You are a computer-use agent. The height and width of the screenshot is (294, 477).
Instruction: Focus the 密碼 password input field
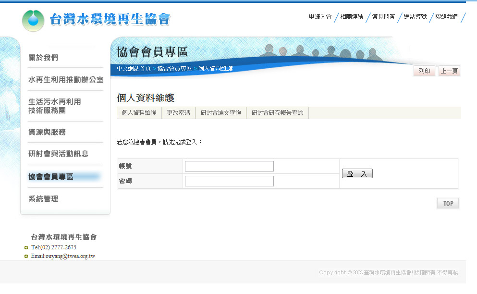pyautogui.click(x=230, y=181)
